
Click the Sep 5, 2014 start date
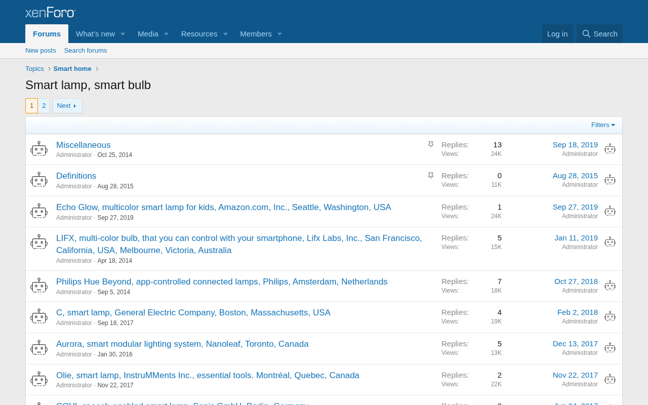[114, 292]
